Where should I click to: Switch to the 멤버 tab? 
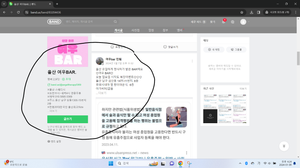coord(180,30)
